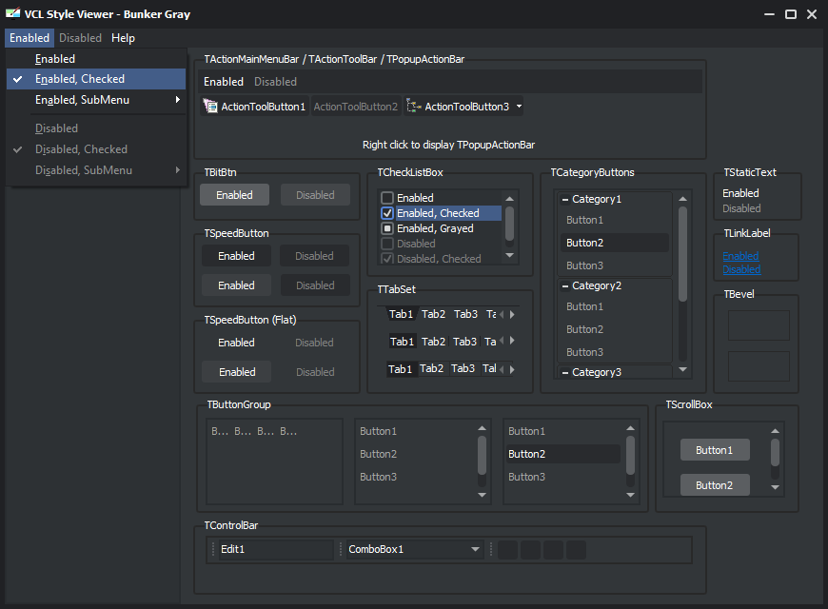Image resolution: width=828 pixels, height=609 pixels.
Task: Select Button1 in the middle TButtonGroup list
Action: (x=415, y=431)
